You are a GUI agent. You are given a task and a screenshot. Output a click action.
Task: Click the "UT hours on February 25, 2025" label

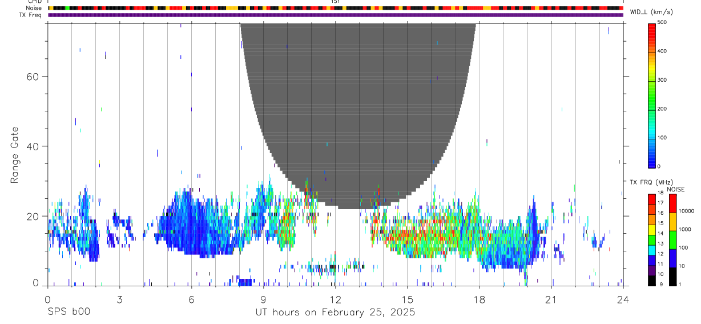point(335,313)
